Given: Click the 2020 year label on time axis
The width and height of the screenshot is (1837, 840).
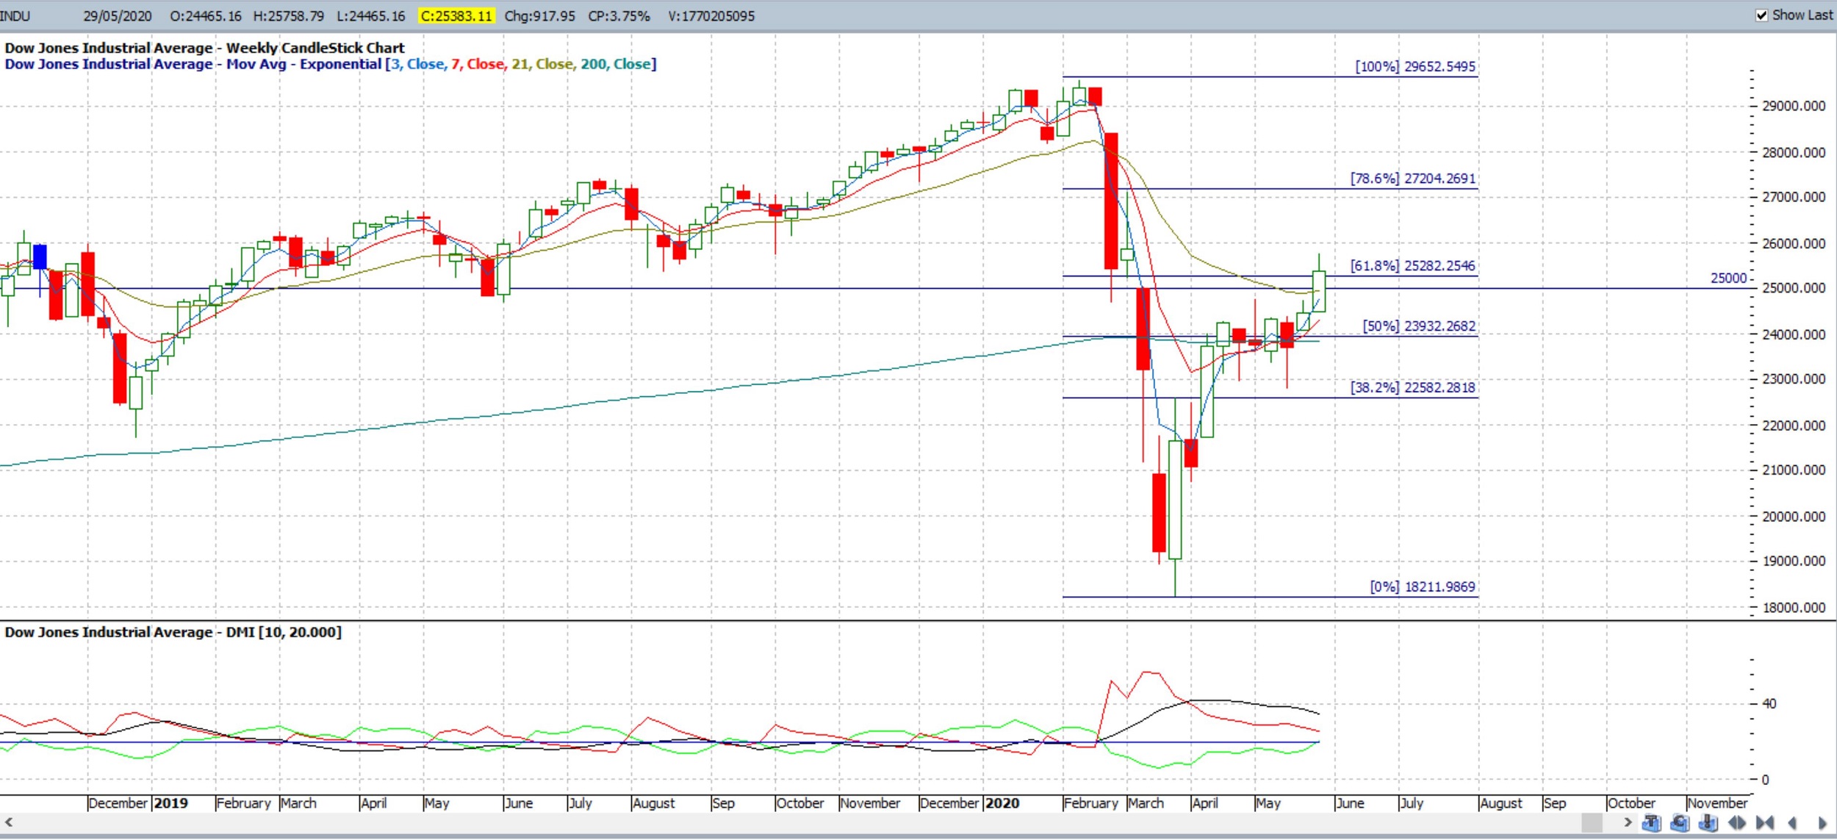Looking at the screenshot, I should click(x=1002, y=803).
